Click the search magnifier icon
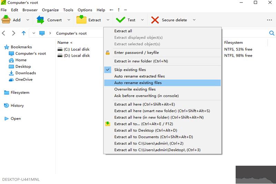This screenshot has width=276, height=184. pyautogui.click(x=272, y=33)
